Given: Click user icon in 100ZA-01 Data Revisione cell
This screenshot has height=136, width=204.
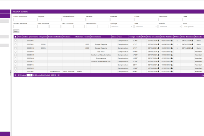Looking at the screenshot, I should tap(192, 40).
